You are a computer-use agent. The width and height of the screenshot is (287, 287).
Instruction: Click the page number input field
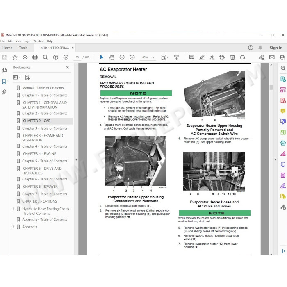tap(77, 57)
